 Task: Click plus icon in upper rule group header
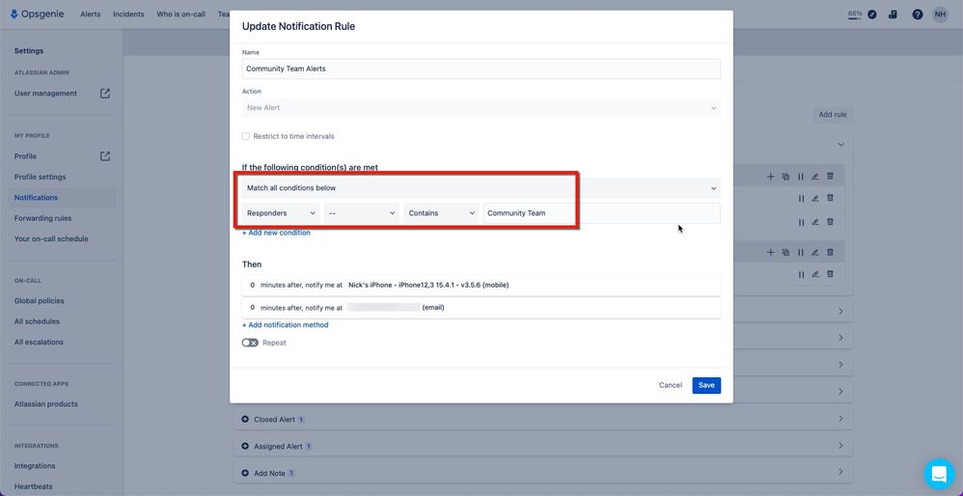coord(771,177)
